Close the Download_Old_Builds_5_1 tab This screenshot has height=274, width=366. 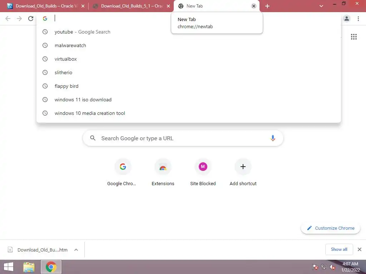168,6
